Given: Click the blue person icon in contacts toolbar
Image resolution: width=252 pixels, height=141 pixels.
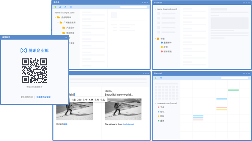Looking at the screenshot, I should 60,7.
